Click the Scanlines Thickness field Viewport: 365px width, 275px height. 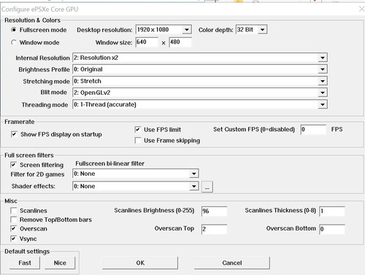pyautogui.click(x=332, y=211)
